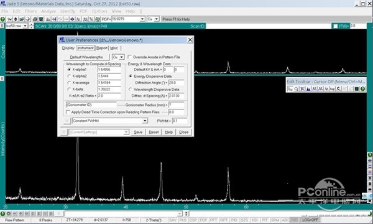373x224 pixels.
Task: Select the K-alpha2 wavelength radio button
Action: point(69,76)
